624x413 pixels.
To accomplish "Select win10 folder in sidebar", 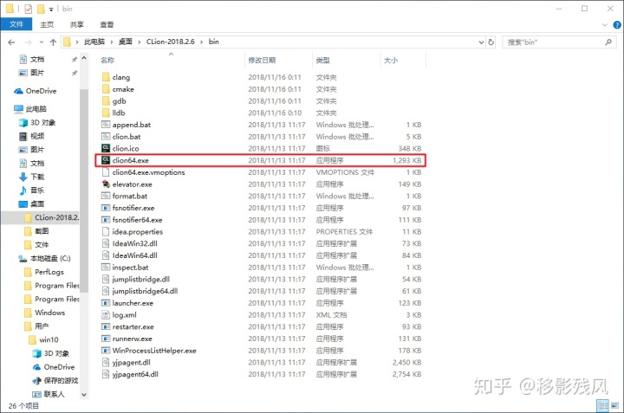I will click(49, 340).
